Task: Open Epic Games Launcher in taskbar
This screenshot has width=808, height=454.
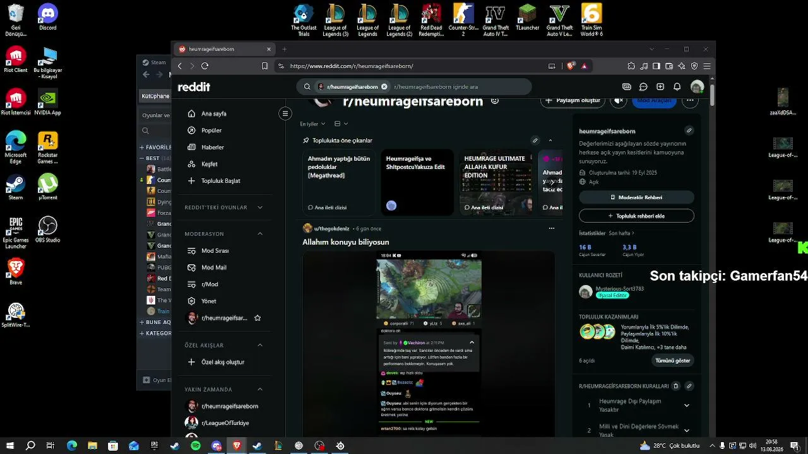Action: click(x=154, y=446)
